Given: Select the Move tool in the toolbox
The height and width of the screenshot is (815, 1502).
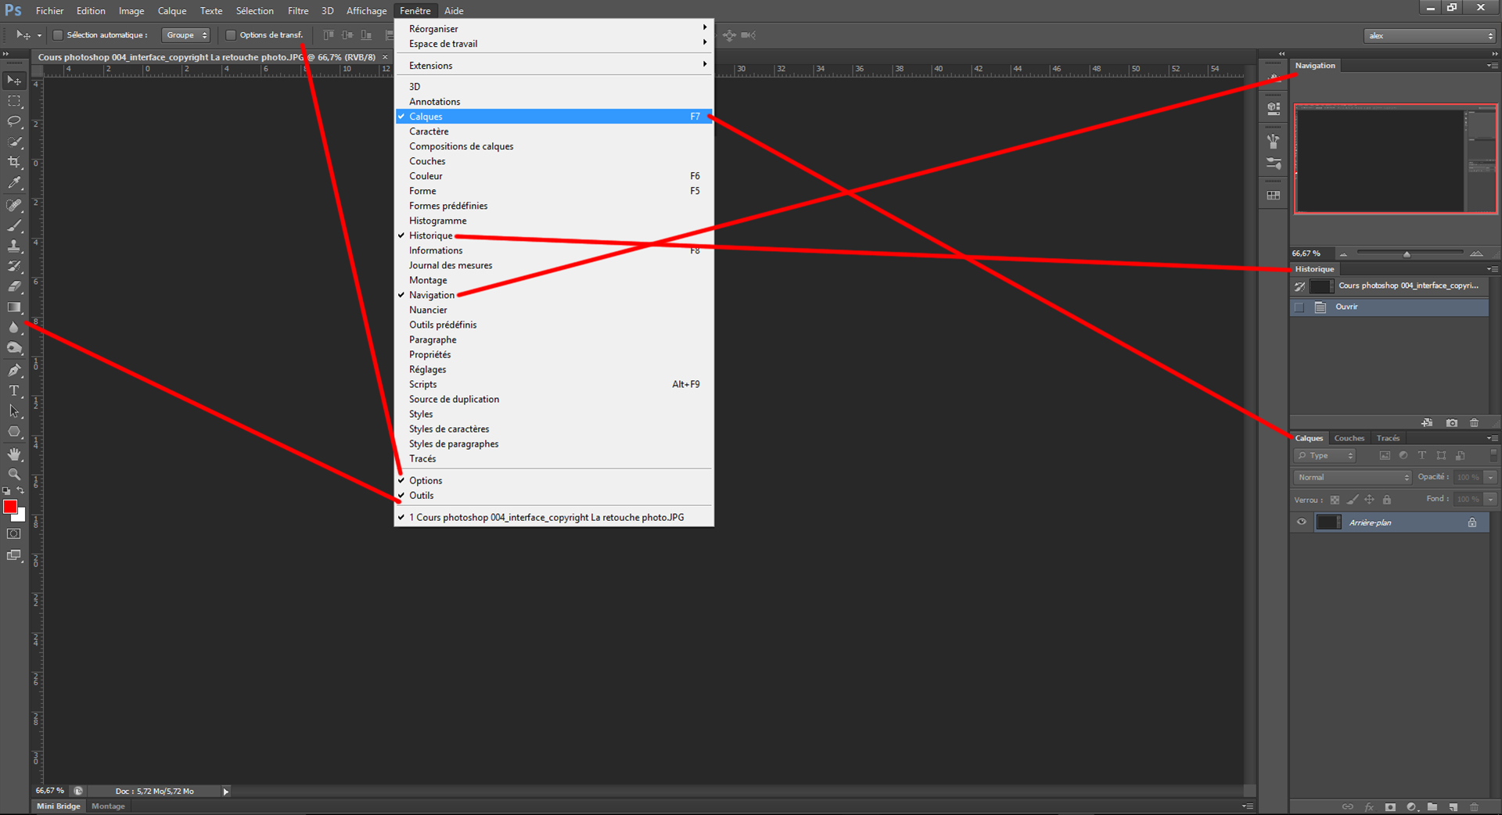Looking at the screenshot, I should pos(14,81).
